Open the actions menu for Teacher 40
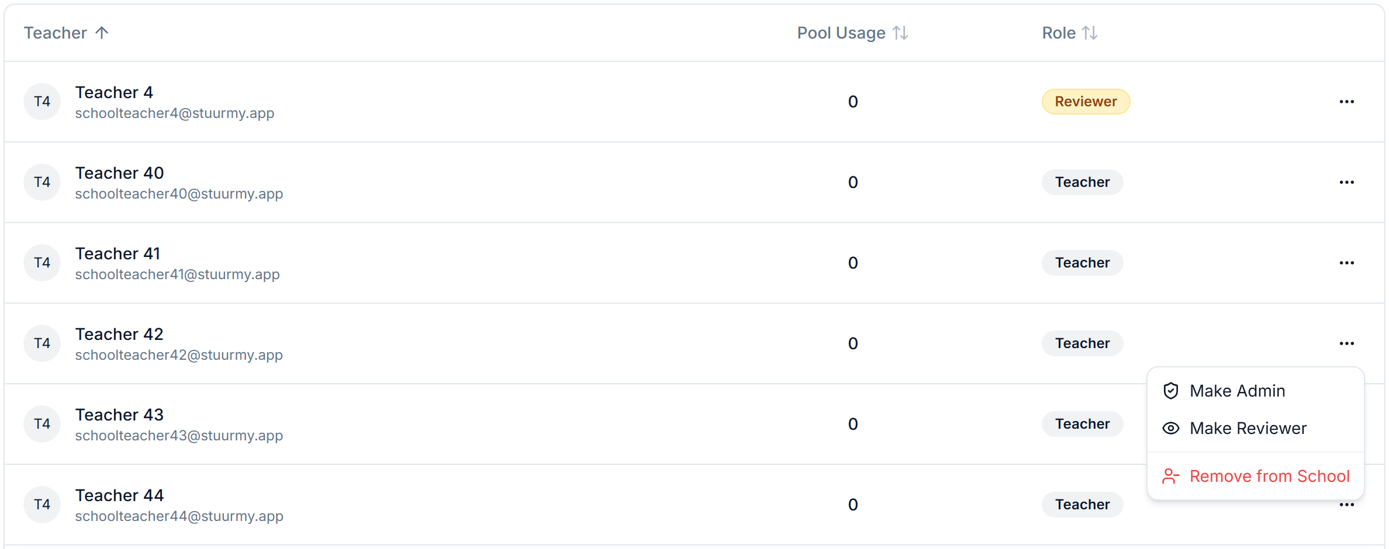This screenshot has width=1389, height=549. click(x=1346, y=182)
